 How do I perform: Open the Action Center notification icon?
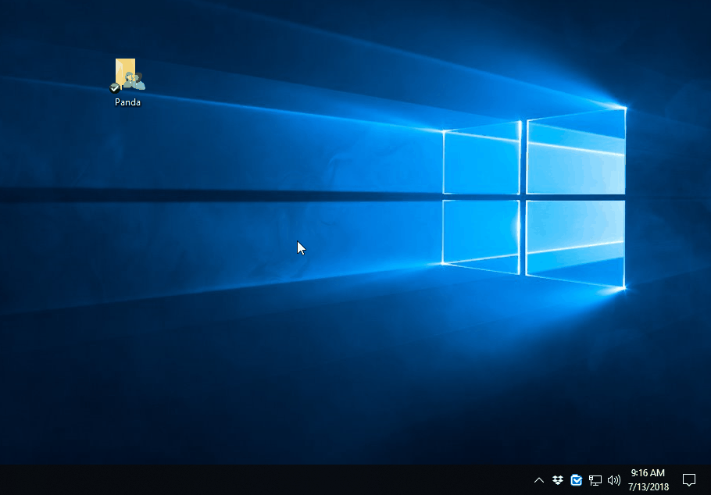tap(689, 479)
